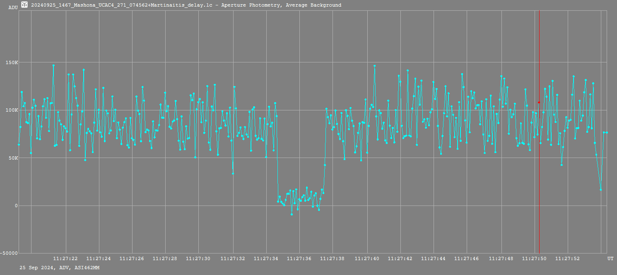The width and height of the screenshot is (617, 275).
Task: Click the 11:27:38 time axis label
Action: pos(332,258)
